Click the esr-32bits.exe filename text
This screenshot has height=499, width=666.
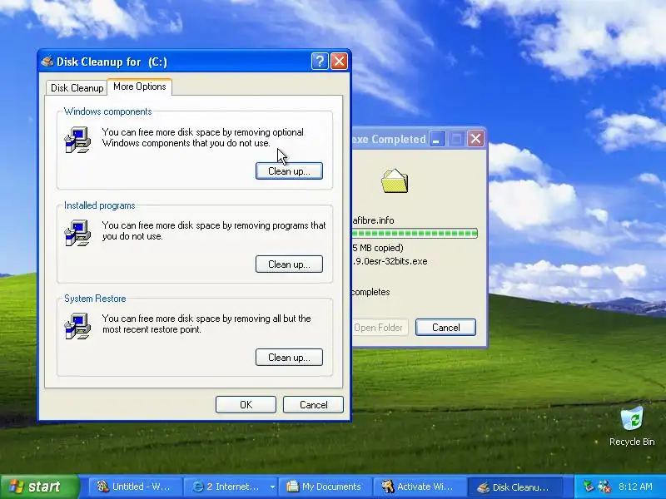pyautogui.click(x=390, y=261)
